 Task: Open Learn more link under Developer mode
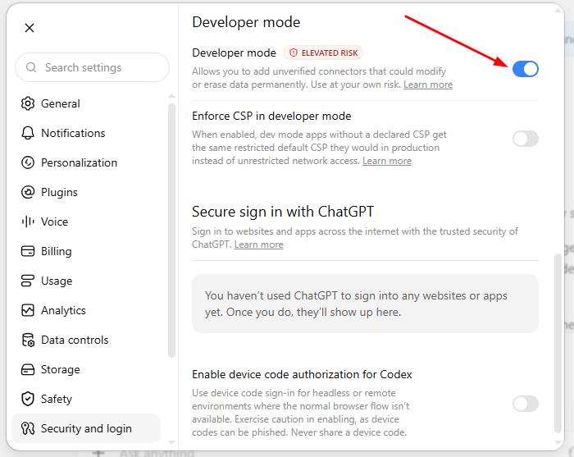tap(428, 85)
